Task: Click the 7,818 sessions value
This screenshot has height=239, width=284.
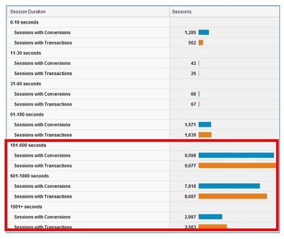Action: click(190, 186)
